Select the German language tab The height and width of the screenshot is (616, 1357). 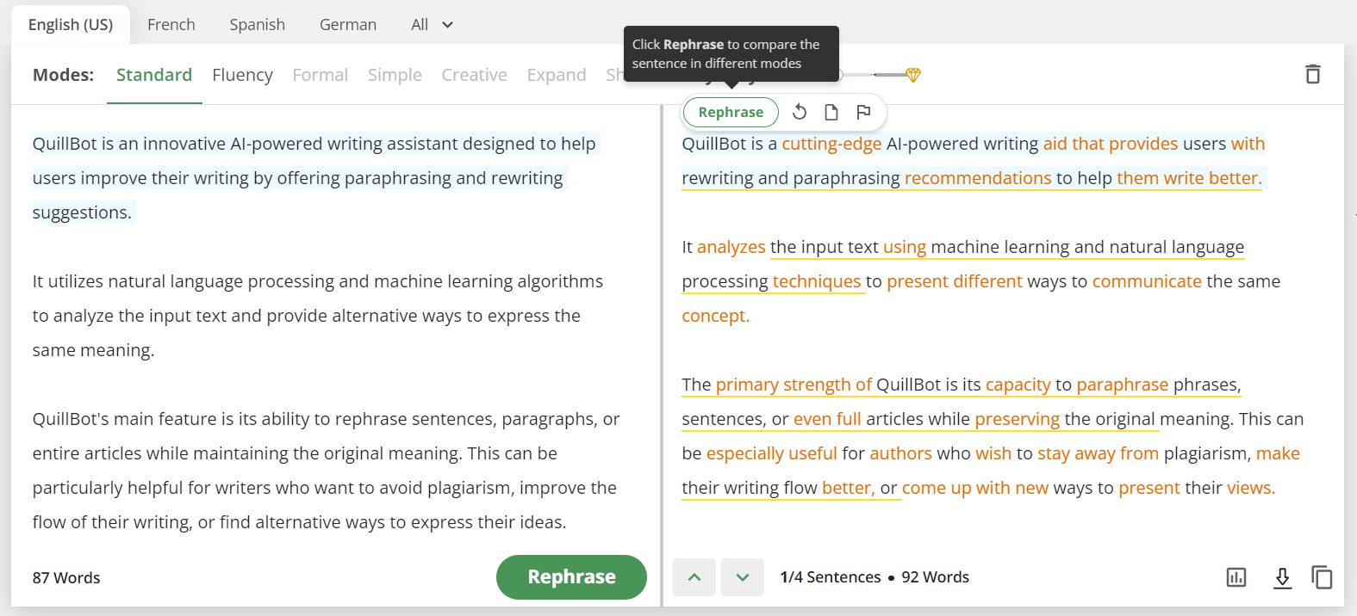[348, 25]
